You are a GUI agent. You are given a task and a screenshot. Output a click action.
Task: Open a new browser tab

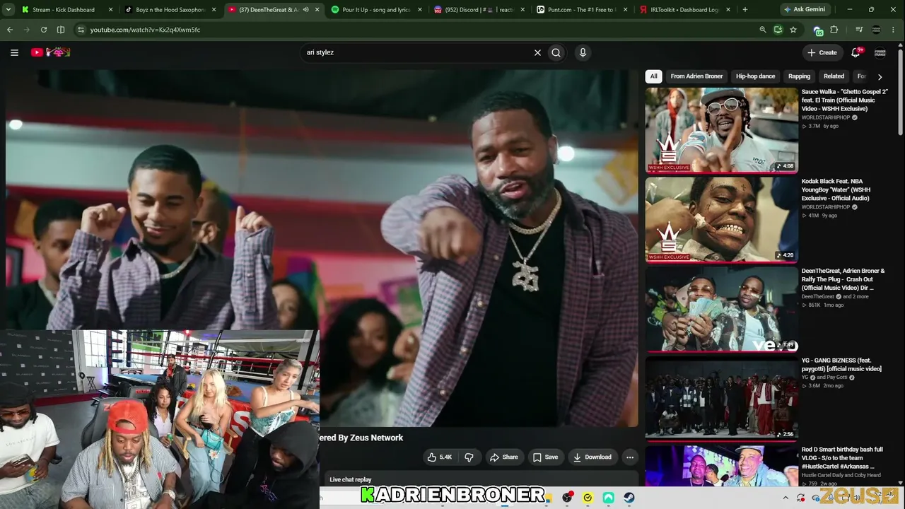(745, 10)
